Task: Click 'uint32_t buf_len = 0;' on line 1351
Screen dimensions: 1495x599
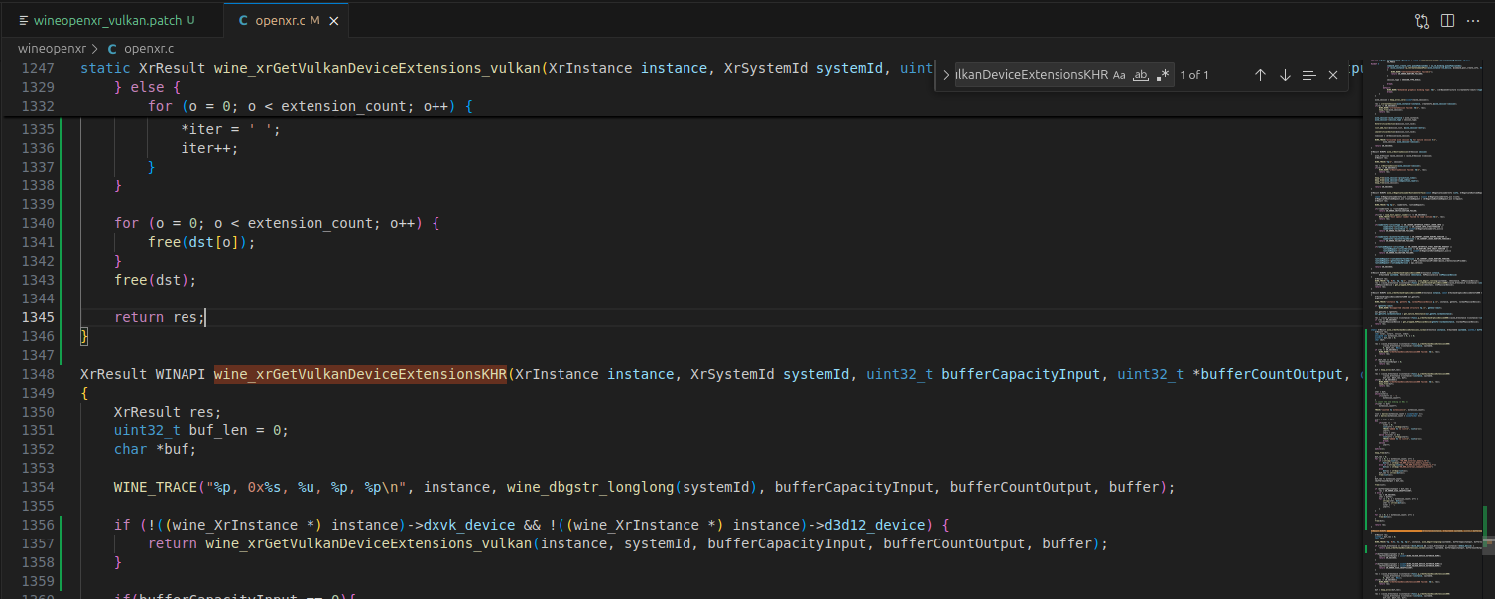Action: [201, 430]
